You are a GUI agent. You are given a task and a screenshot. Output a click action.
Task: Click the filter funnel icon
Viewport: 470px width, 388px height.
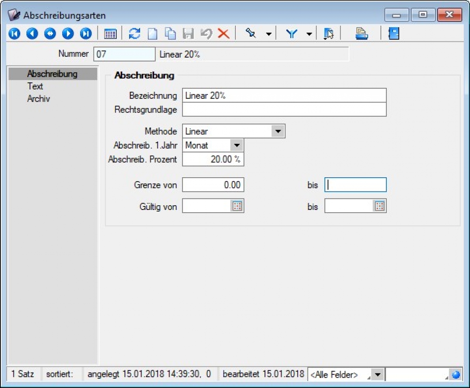click(x=291, y=33)
